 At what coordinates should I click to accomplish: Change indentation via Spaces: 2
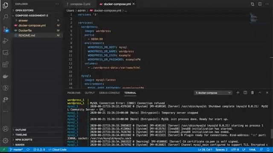221,150
